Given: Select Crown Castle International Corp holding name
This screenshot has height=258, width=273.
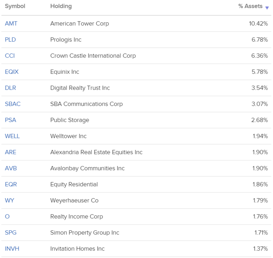Looking at the screenshot, I should (x=93, y=56).
